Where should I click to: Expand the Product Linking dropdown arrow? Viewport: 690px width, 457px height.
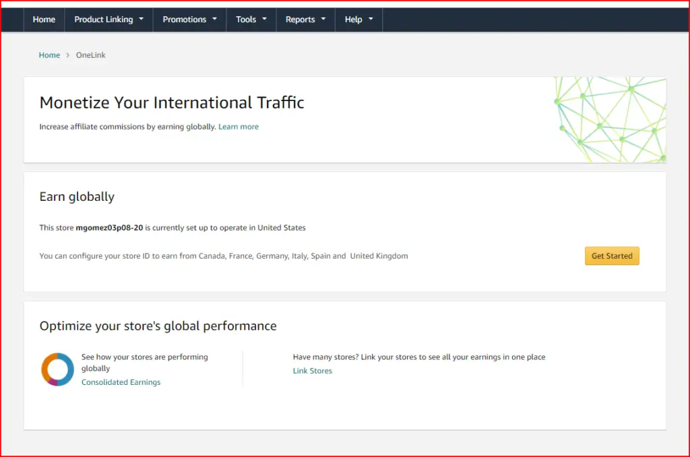point(142,19)
